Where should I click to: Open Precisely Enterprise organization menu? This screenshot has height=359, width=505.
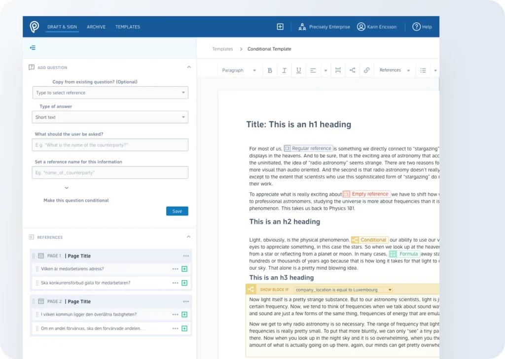tap(324, 27)
